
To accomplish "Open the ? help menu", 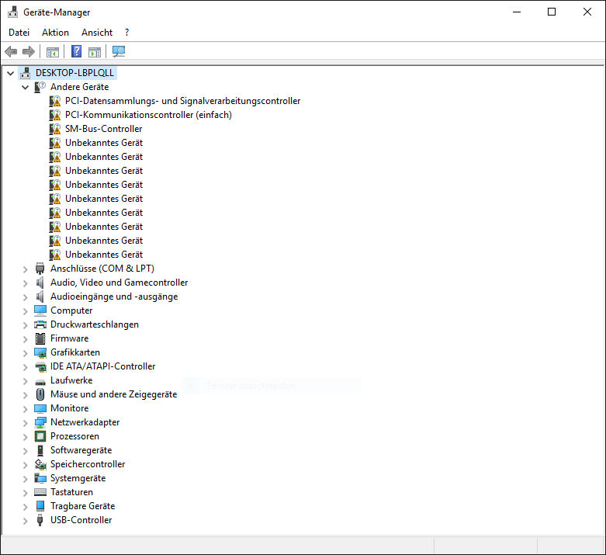I will click(x=126, y=33).
